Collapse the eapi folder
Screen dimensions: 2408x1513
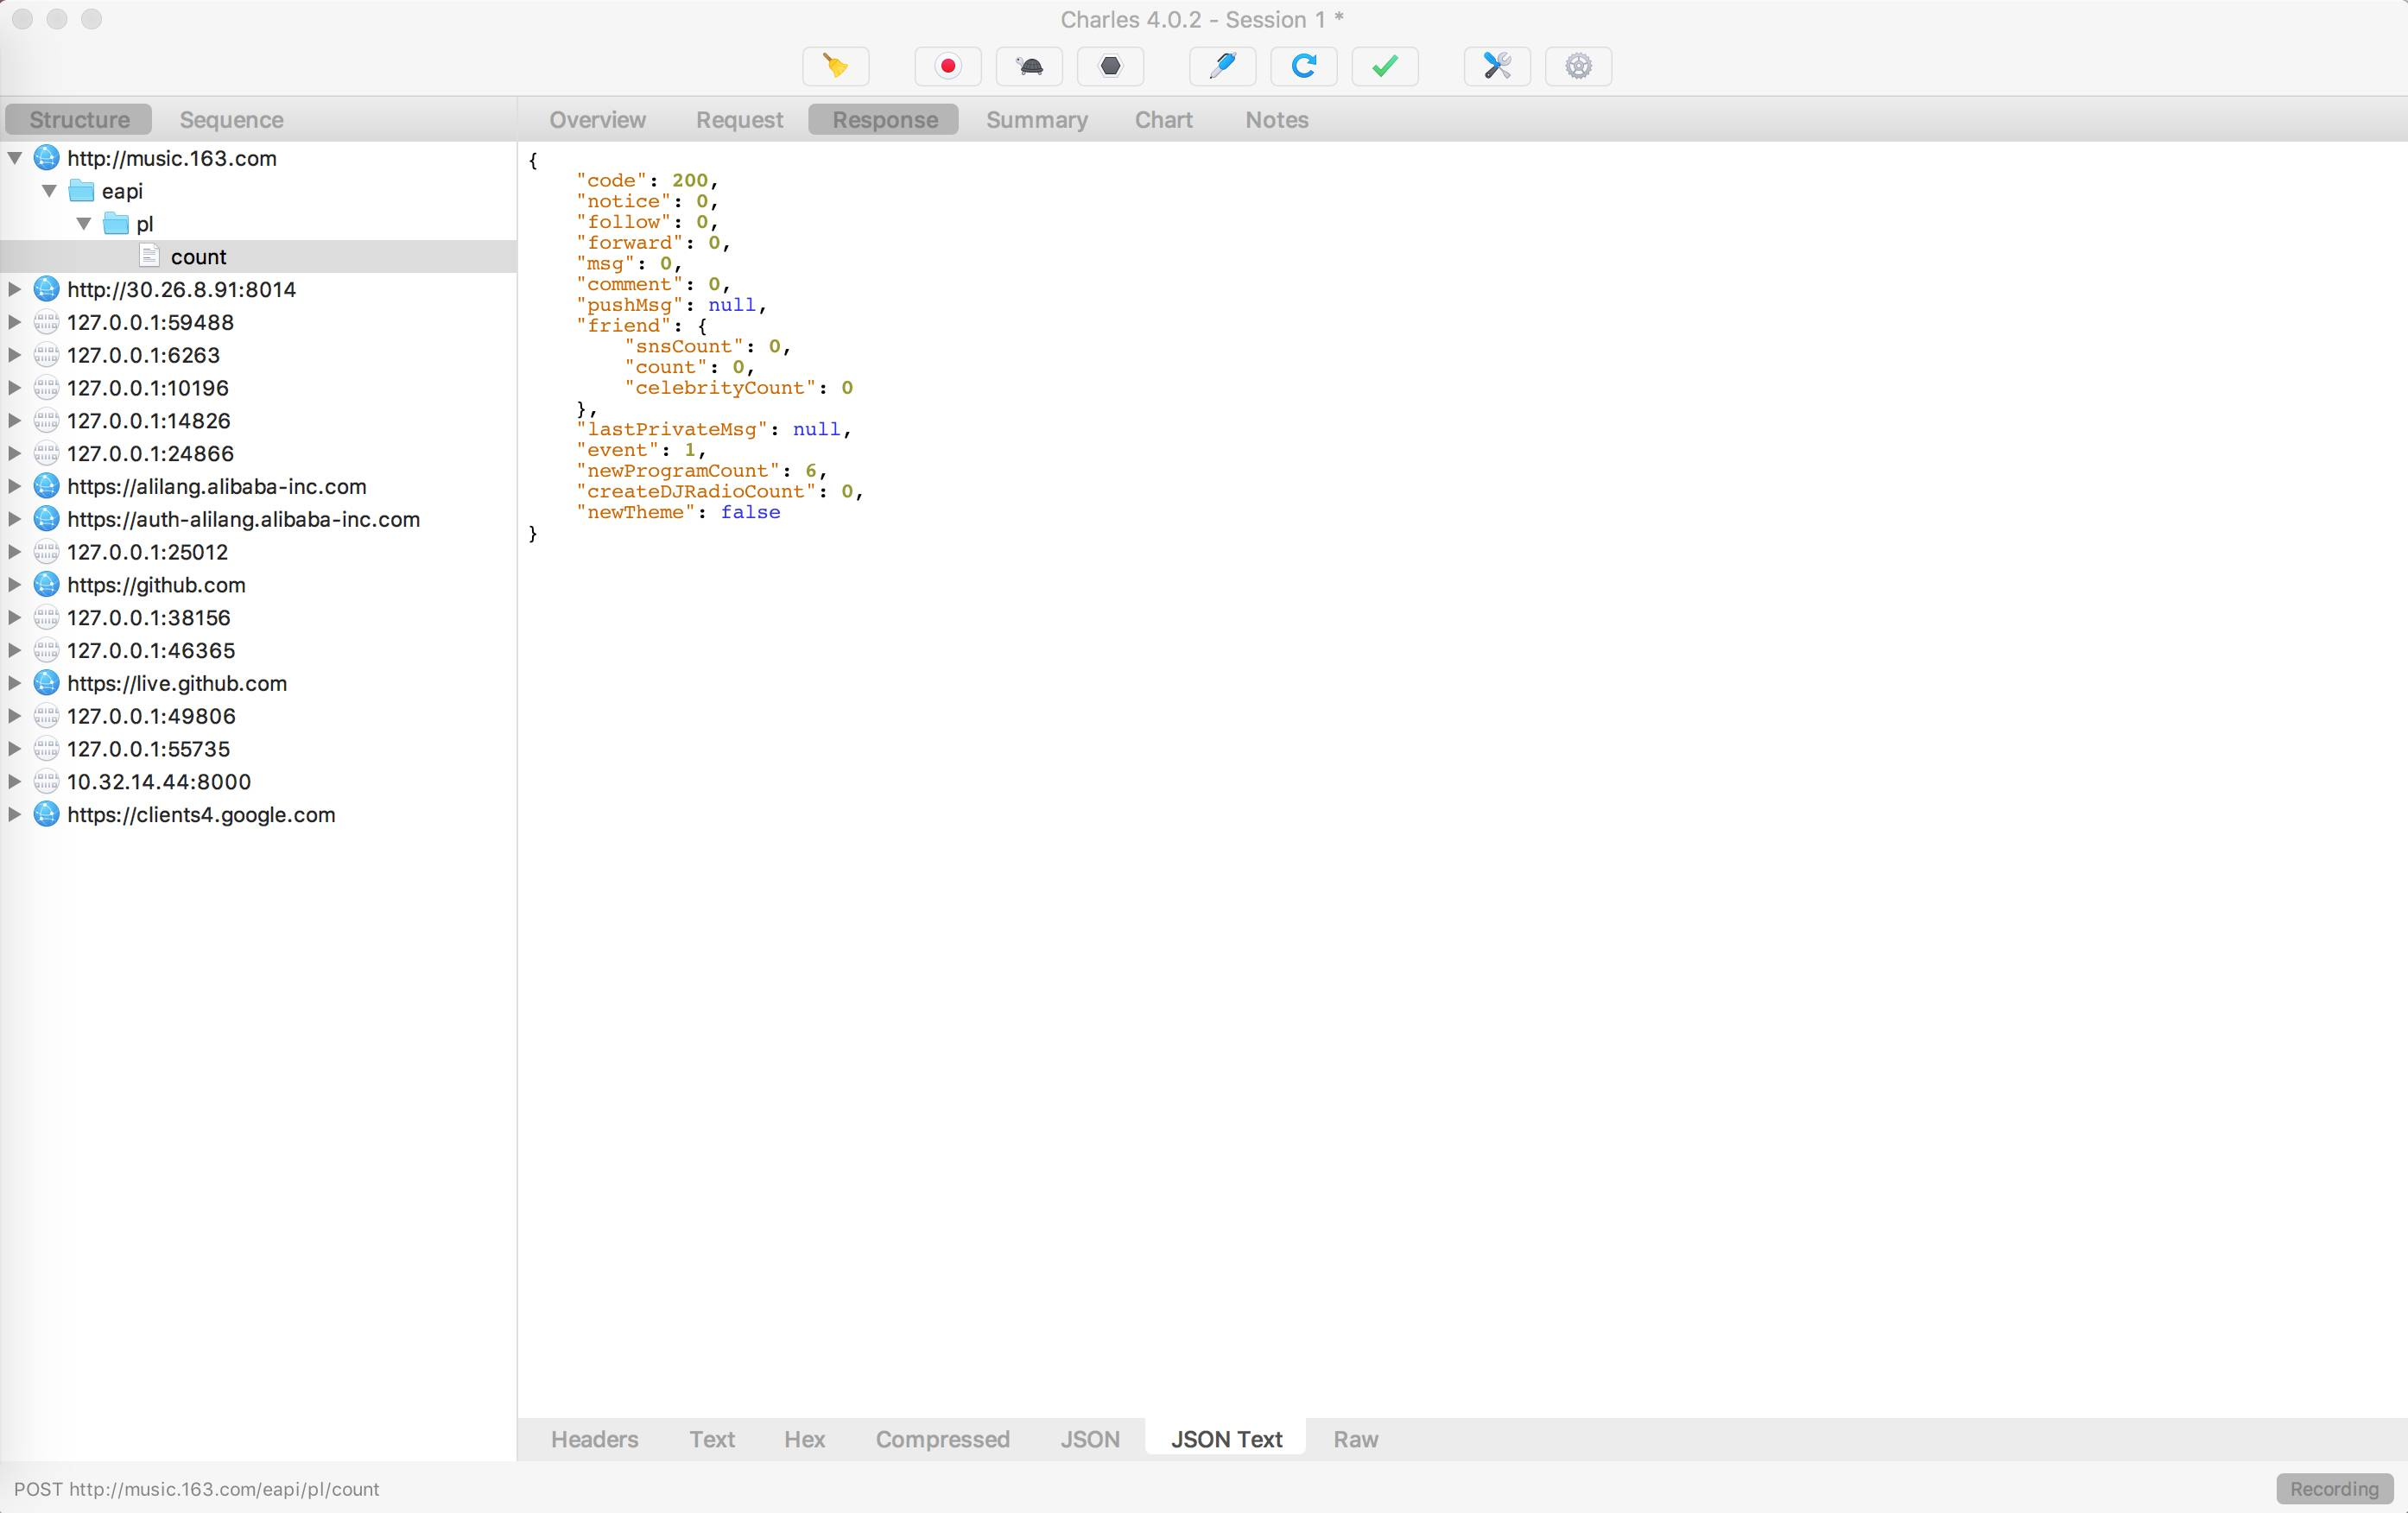pos(49,191)
